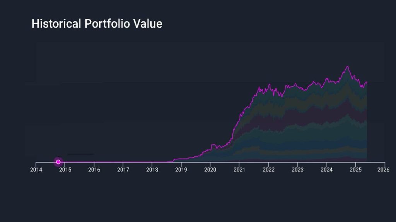The image size is (396, 222).
Task: Click the small dark bar above 2015–2016
Action: 80,154
